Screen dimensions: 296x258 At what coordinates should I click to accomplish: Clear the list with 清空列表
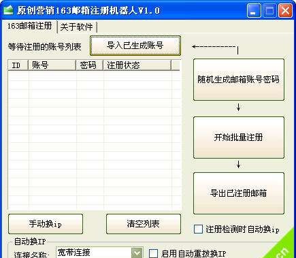click(x=144, y=224)
